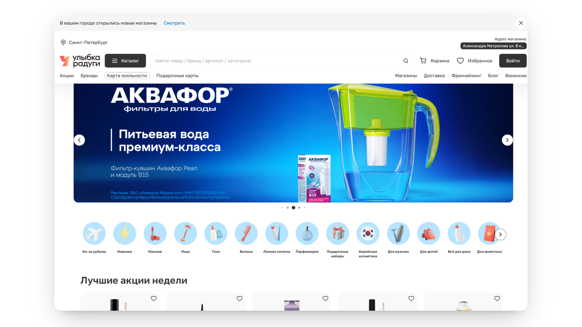Select the Из-за рубежа airplane category
This screenshot has height=327, width=582.
(94, 233)
